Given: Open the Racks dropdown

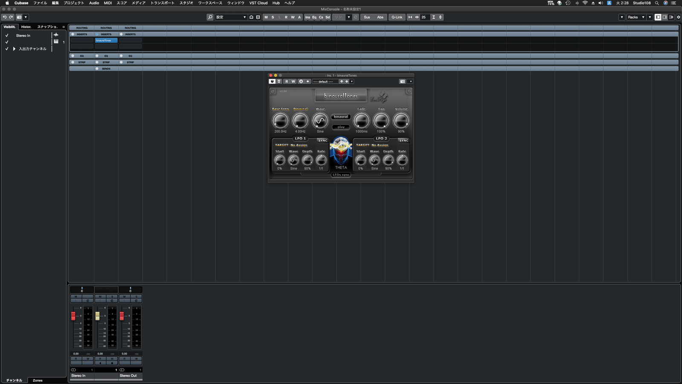Looking at the screenshot, I should (x=636, y=17).
